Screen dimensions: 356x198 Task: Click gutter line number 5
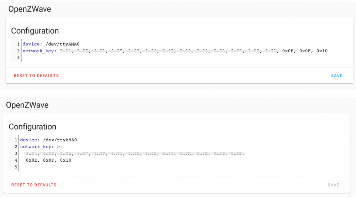pyautogui.click(x=16, y=167)
